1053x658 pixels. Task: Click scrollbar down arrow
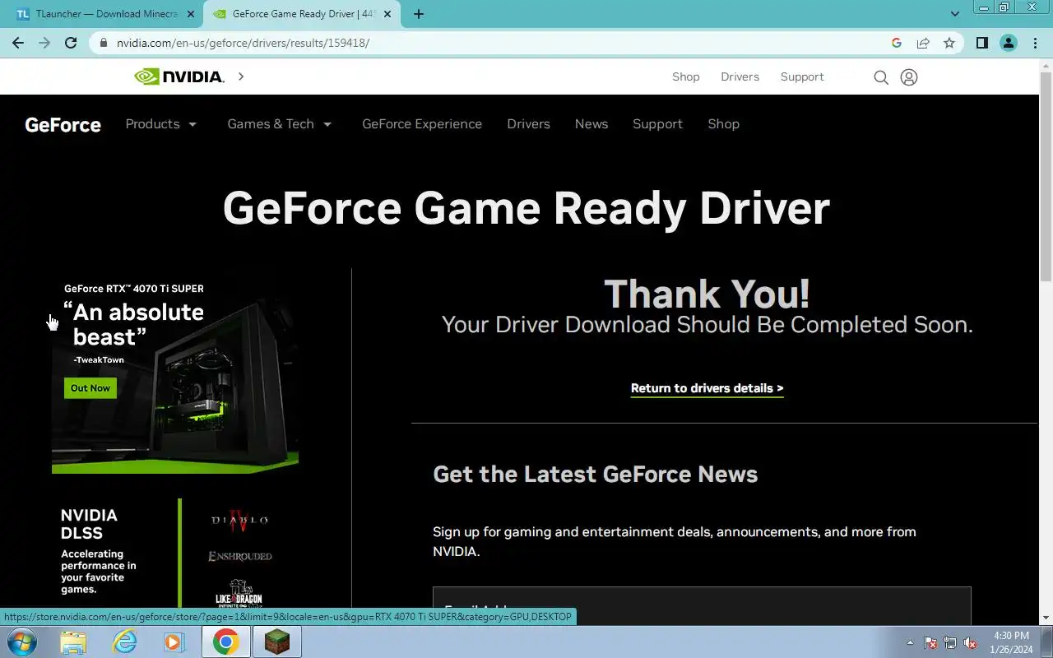1046,618
